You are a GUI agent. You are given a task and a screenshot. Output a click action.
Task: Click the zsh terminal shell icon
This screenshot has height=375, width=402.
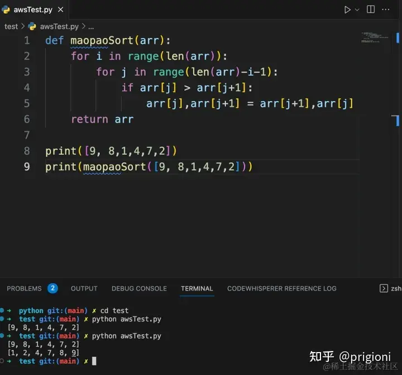coord(384,288)
